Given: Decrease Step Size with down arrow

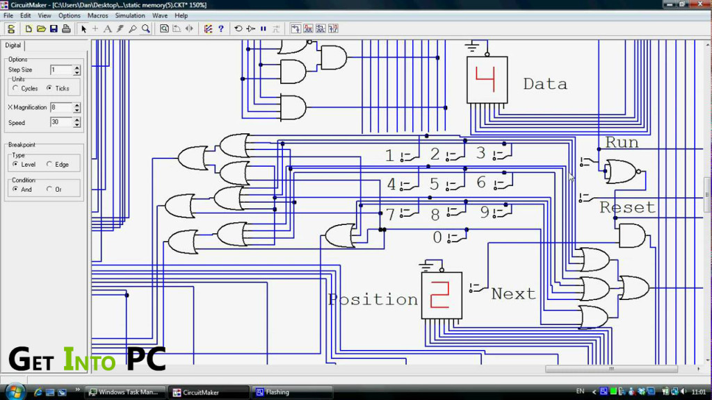Looking at the screenshot, I should [76, 72].
